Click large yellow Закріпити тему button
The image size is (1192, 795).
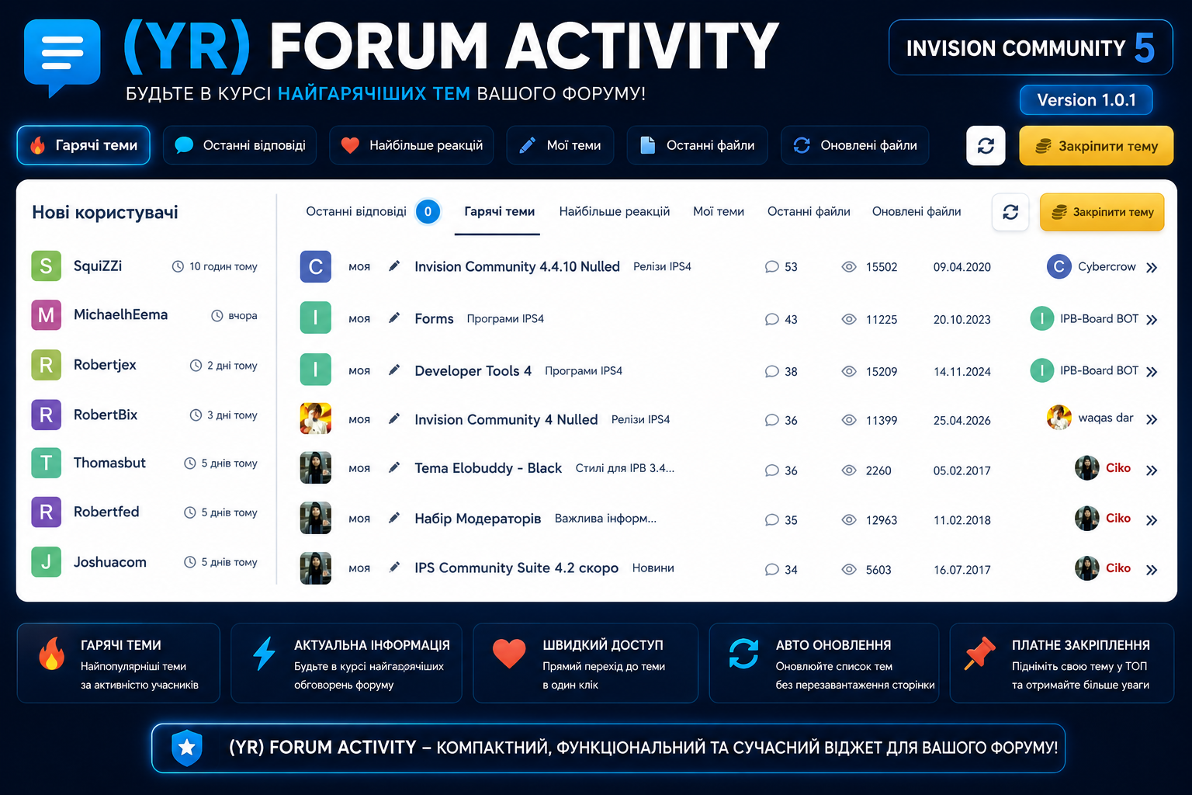(x=1096, y=145)
